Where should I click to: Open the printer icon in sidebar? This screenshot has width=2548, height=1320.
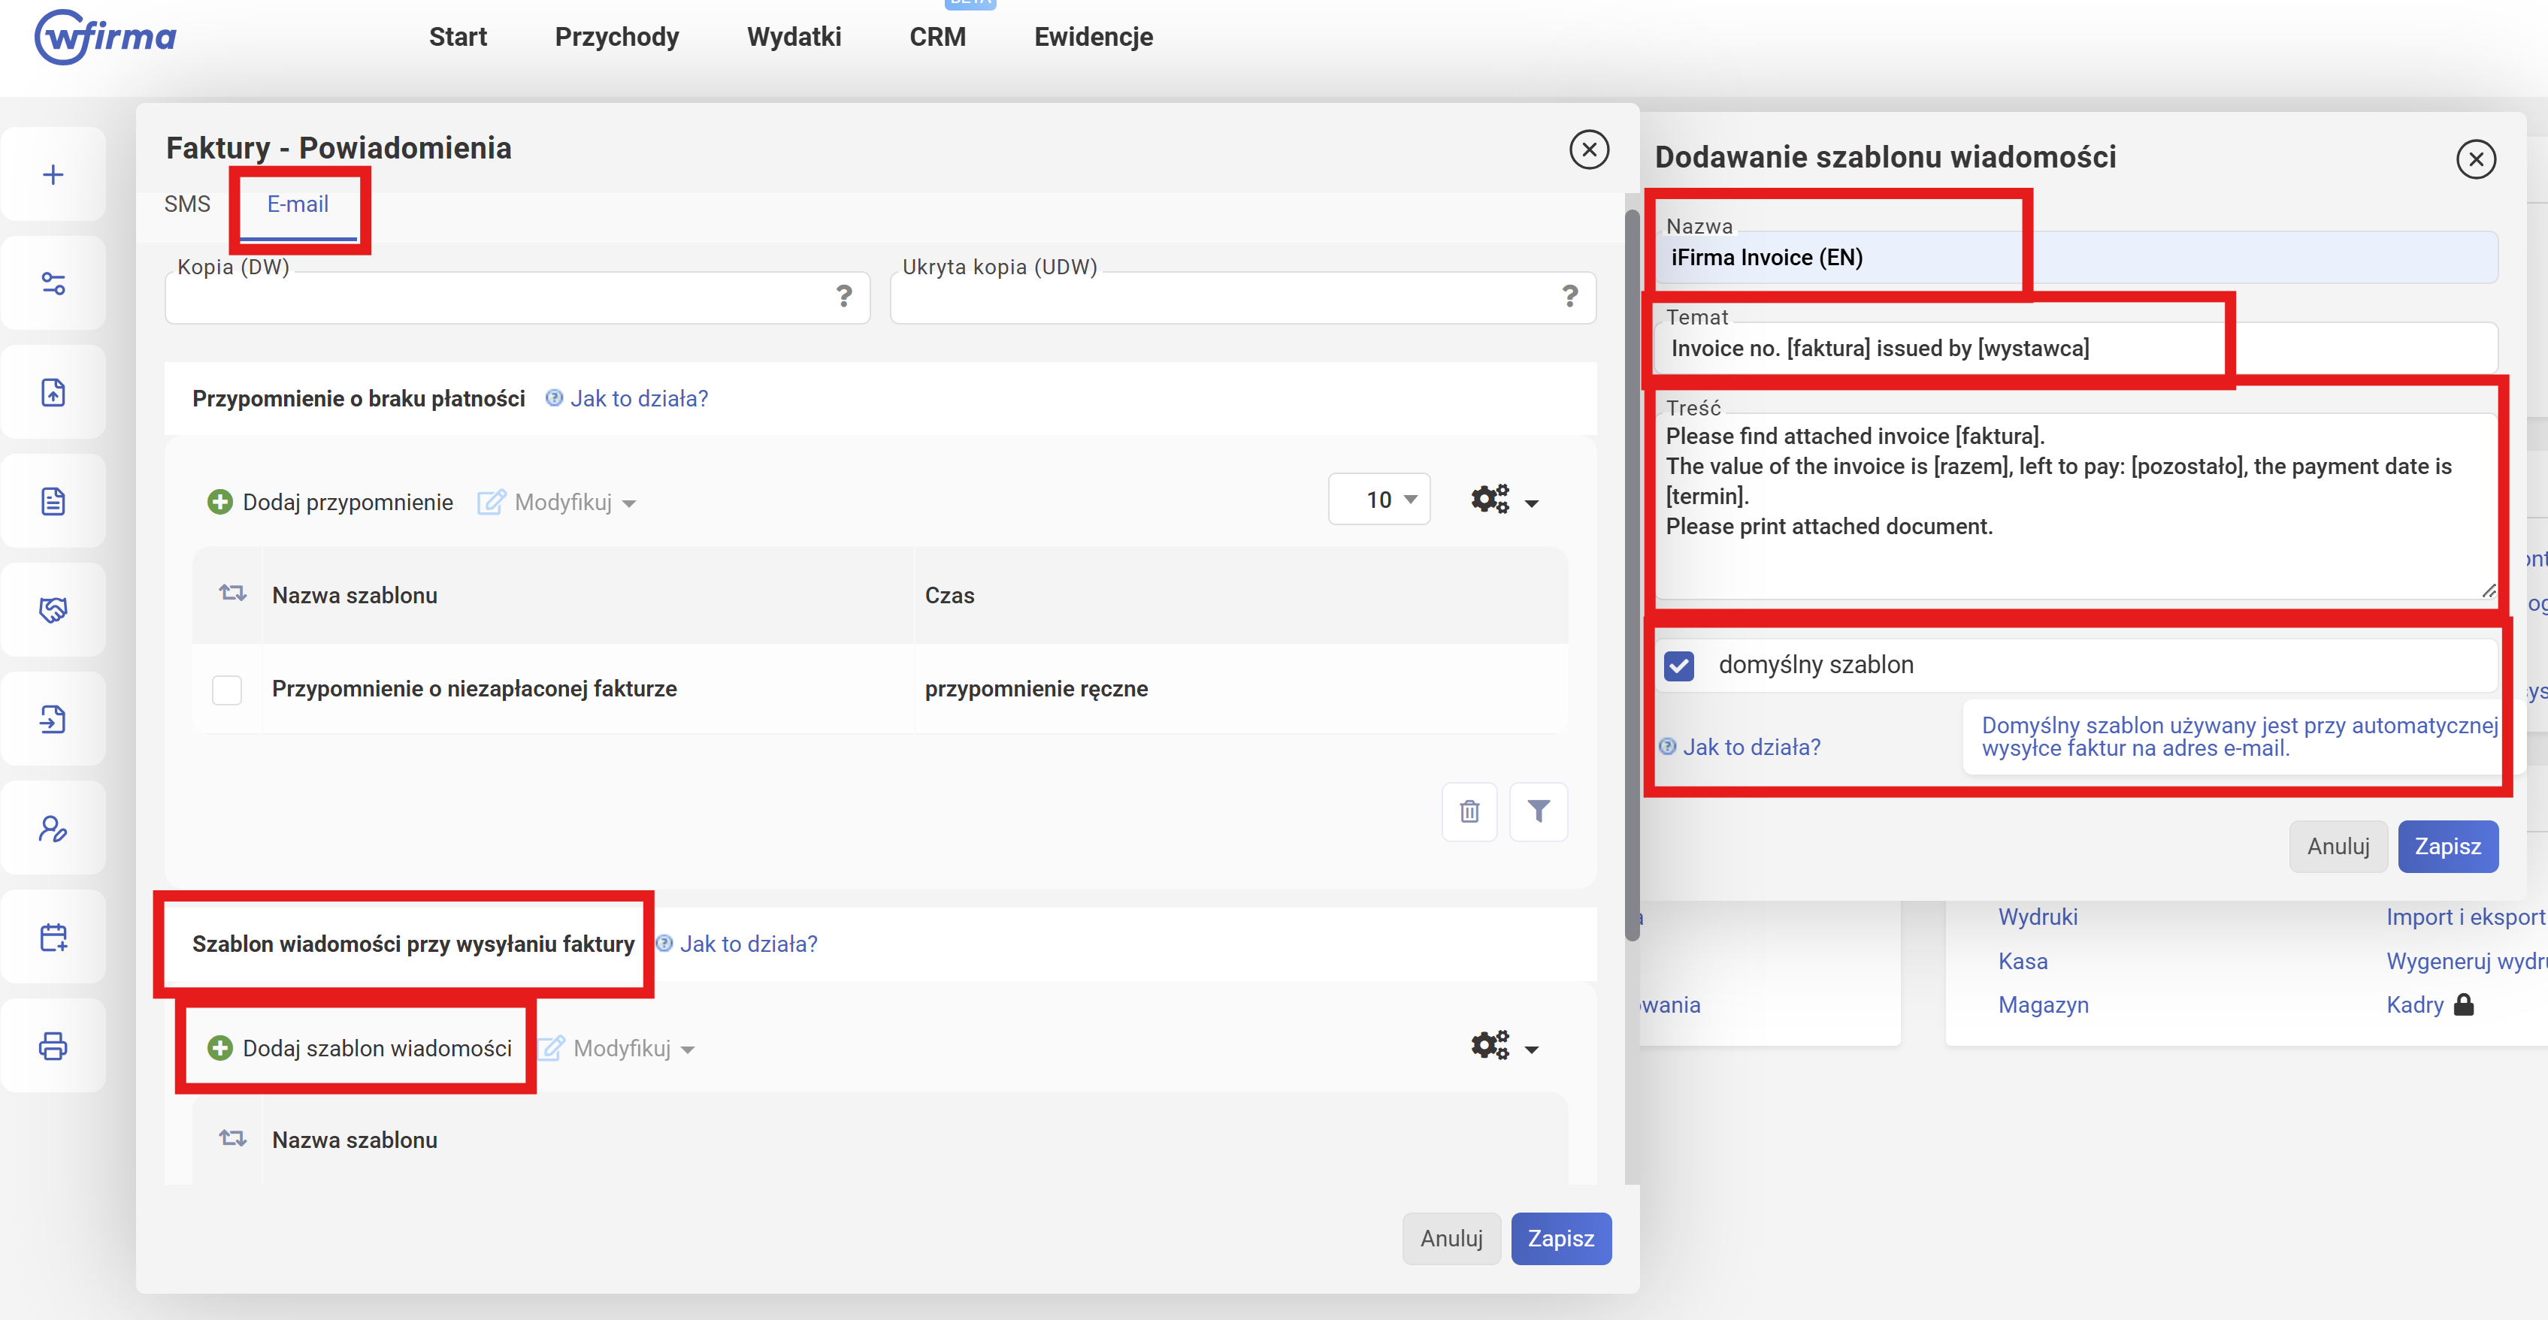coord(53,1046)
